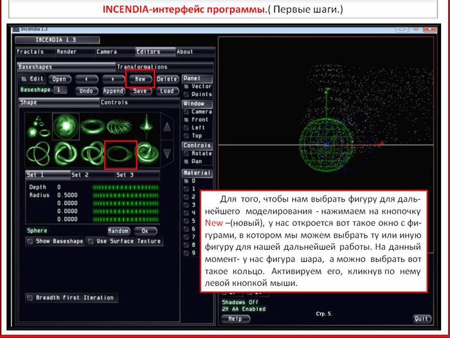
Task: Go to previous baseshape with left arrow button
Action: point(87,79)
